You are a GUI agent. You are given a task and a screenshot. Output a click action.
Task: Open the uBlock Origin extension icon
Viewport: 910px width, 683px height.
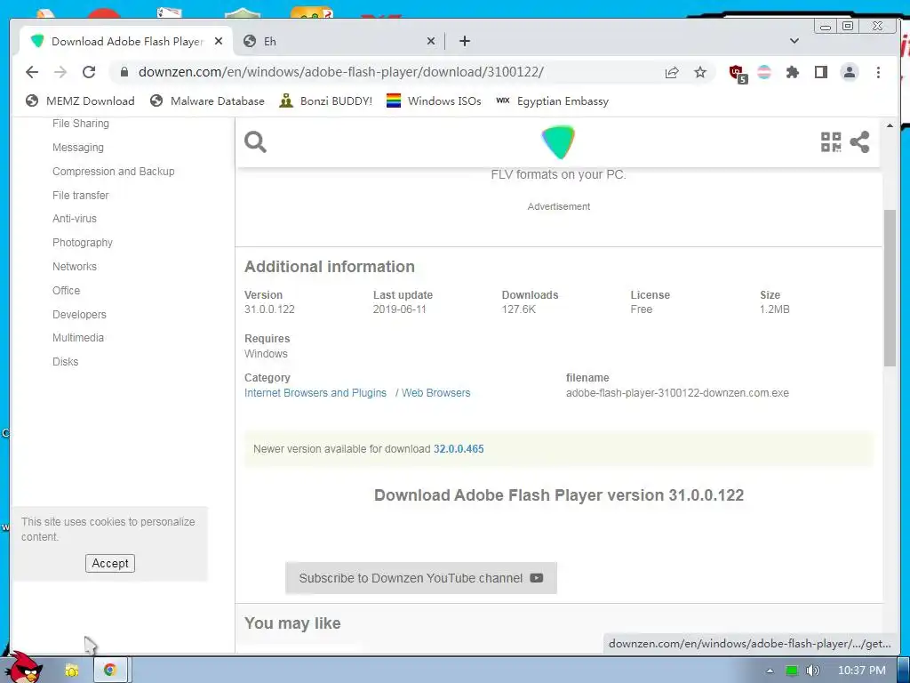point(738,73)
